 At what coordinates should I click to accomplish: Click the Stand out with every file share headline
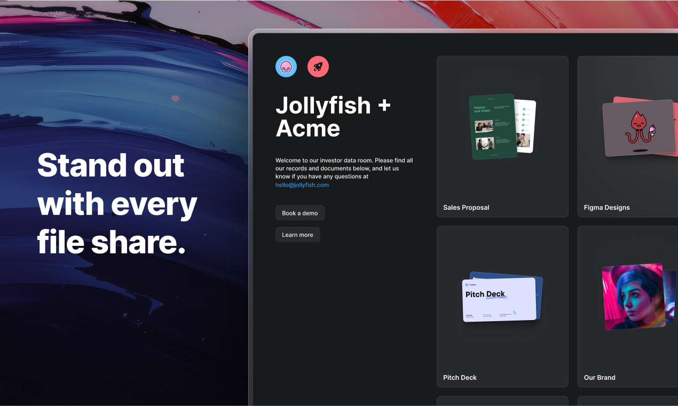(117, 204)
